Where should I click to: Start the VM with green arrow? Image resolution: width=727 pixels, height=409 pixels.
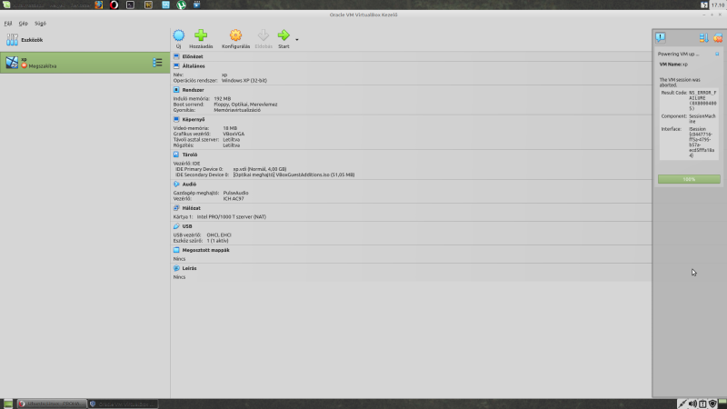(284, 35)
